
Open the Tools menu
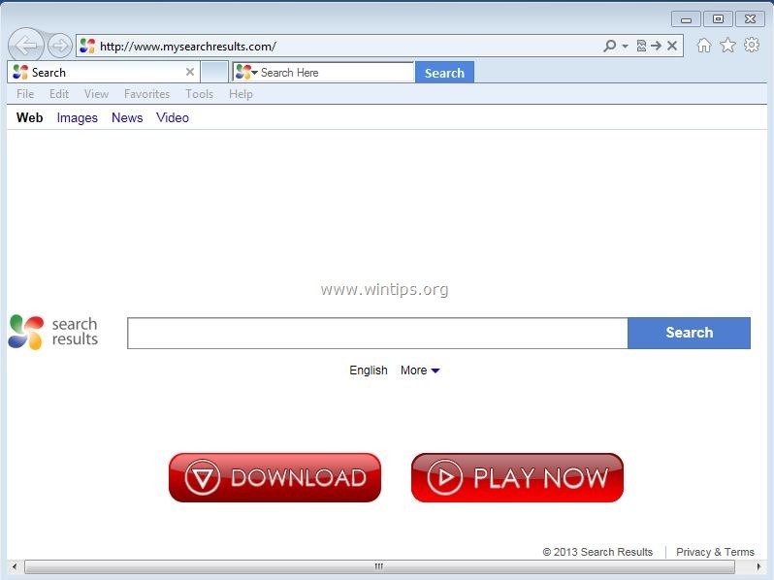point(199,94)
